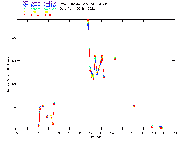The image size is (180, 144).
Task: Click the x-axis tick label 7
Action: tap(38, 133)
